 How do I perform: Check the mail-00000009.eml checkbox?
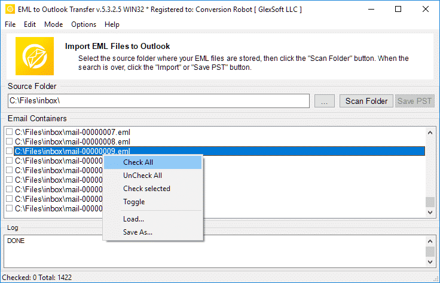click(9, 151)
